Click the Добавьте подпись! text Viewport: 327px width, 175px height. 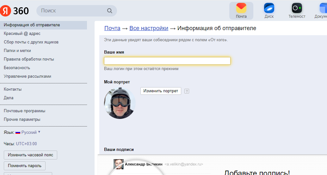(x=257, y=173)
